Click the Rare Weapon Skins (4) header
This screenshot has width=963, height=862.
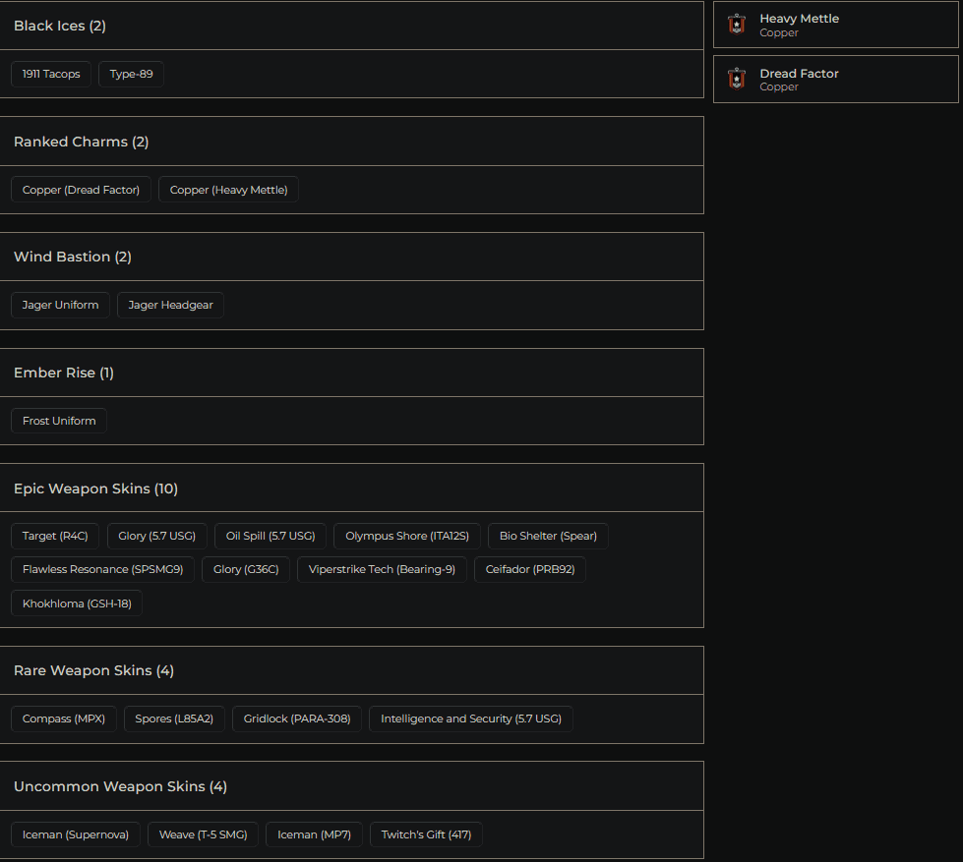pos(351,670)
